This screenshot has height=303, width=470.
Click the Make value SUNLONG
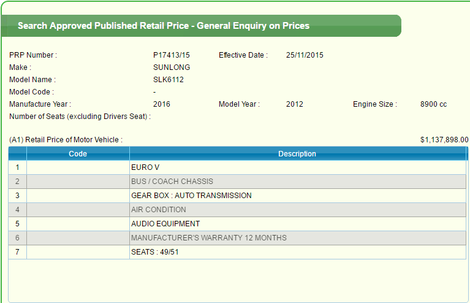(172, 67)
